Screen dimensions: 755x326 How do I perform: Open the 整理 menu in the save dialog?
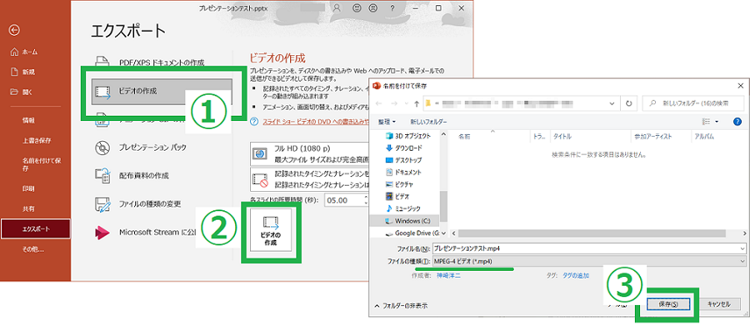386,122
